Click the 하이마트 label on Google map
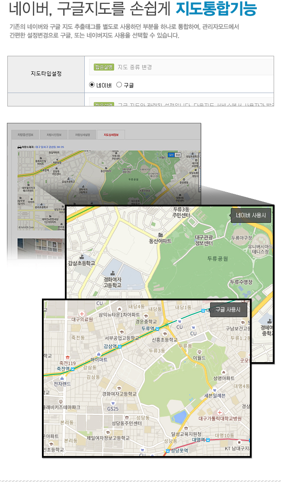The image size is (281, 482). (99, 360)
